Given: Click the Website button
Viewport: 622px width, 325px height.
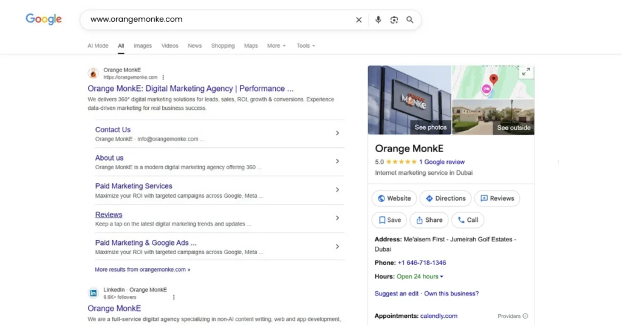Looking at the screenshot, I should pyautogui.click(x=394, y=198).
